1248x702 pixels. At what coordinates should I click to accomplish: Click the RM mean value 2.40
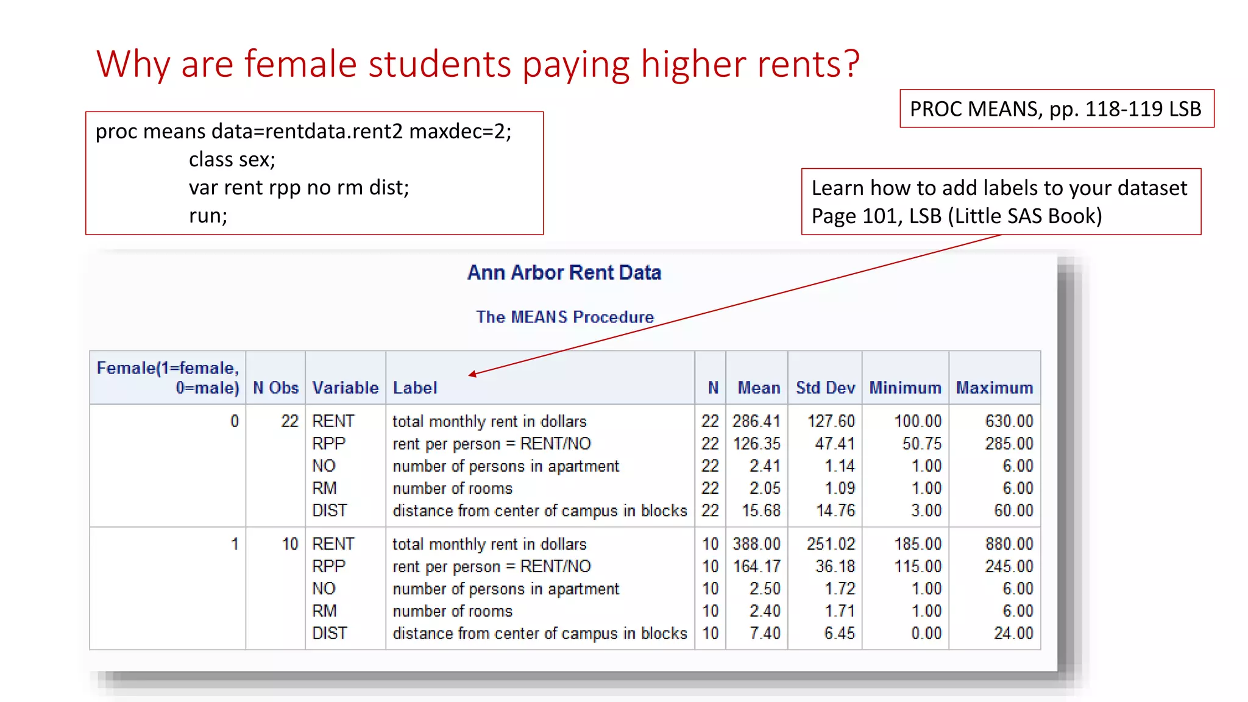coord(765,611)
